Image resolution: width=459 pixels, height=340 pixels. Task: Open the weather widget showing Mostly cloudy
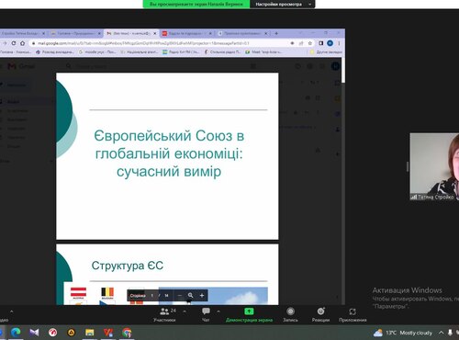click(x=402, y=333)
